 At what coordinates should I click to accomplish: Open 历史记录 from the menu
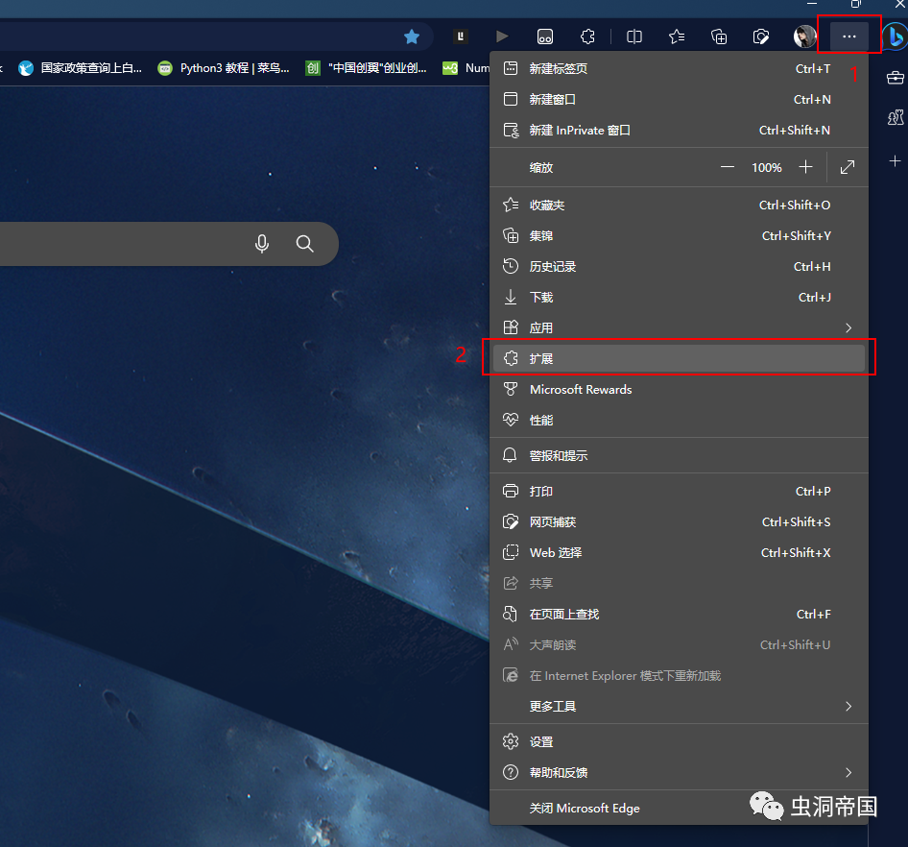(679, 267)
